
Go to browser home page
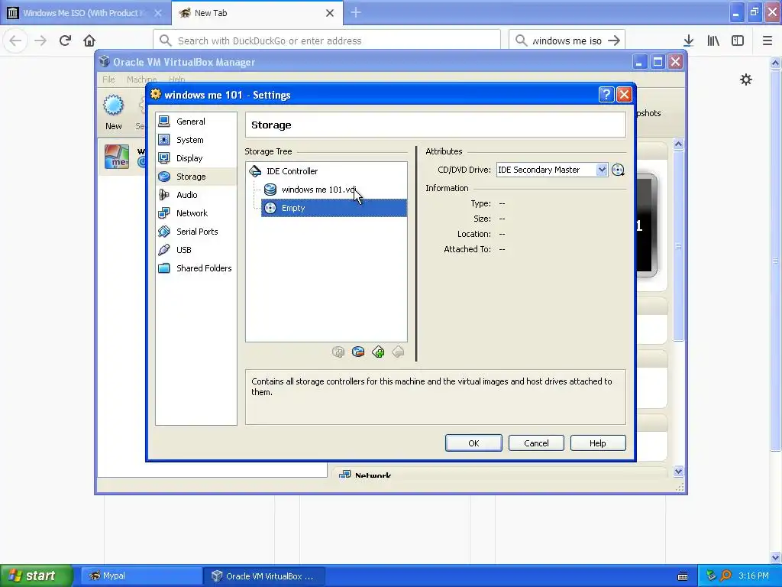click(x=89, y=41)
